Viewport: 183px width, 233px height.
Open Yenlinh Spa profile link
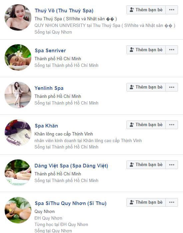coord(49,88)
